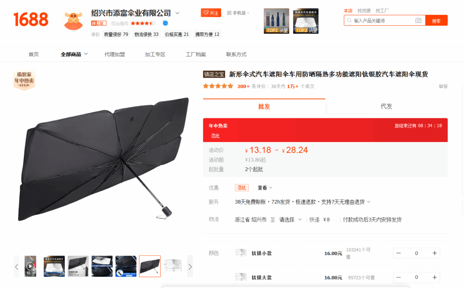Increase the 钛银小款 quantity with the plus button
Viewport: 464px width, 288px height.
[x=435, y=253]
